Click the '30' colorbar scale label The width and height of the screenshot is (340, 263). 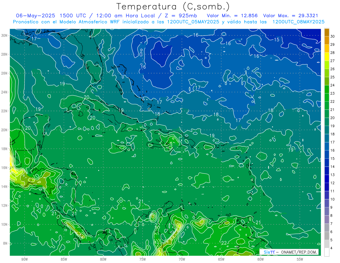click(x=333, y=36)
